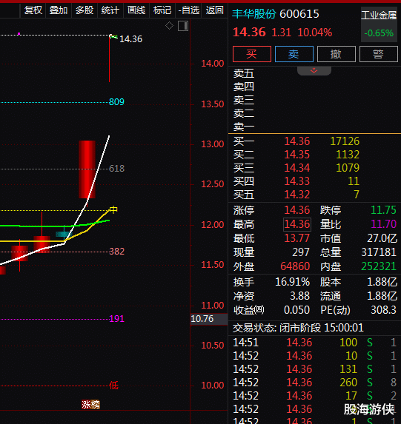The image size is (401, 424).
Task: Click the 交易状态 闭市阶段 status line
Action: [x=298, y=328]
